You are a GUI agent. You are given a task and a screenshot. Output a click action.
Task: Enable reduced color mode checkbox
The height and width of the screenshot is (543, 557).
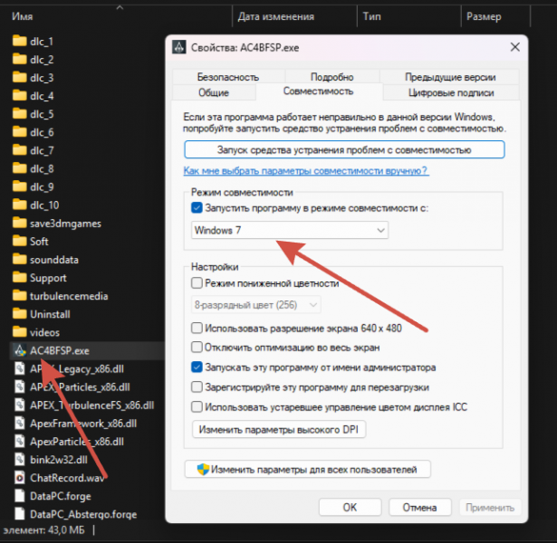197,283
